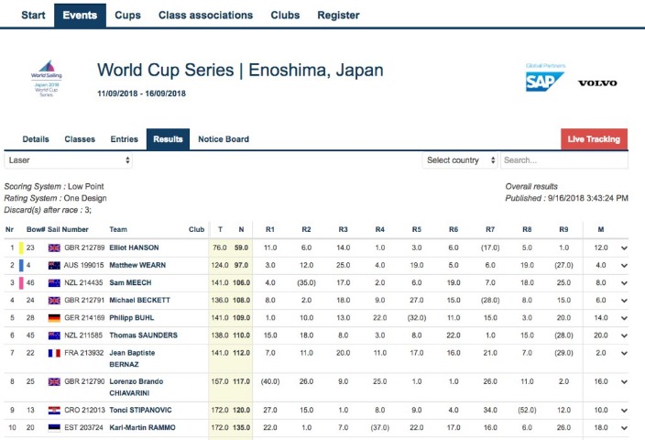
Task: Click the Australian flag beside Matthew Wearn
Action: coord(53,264)
